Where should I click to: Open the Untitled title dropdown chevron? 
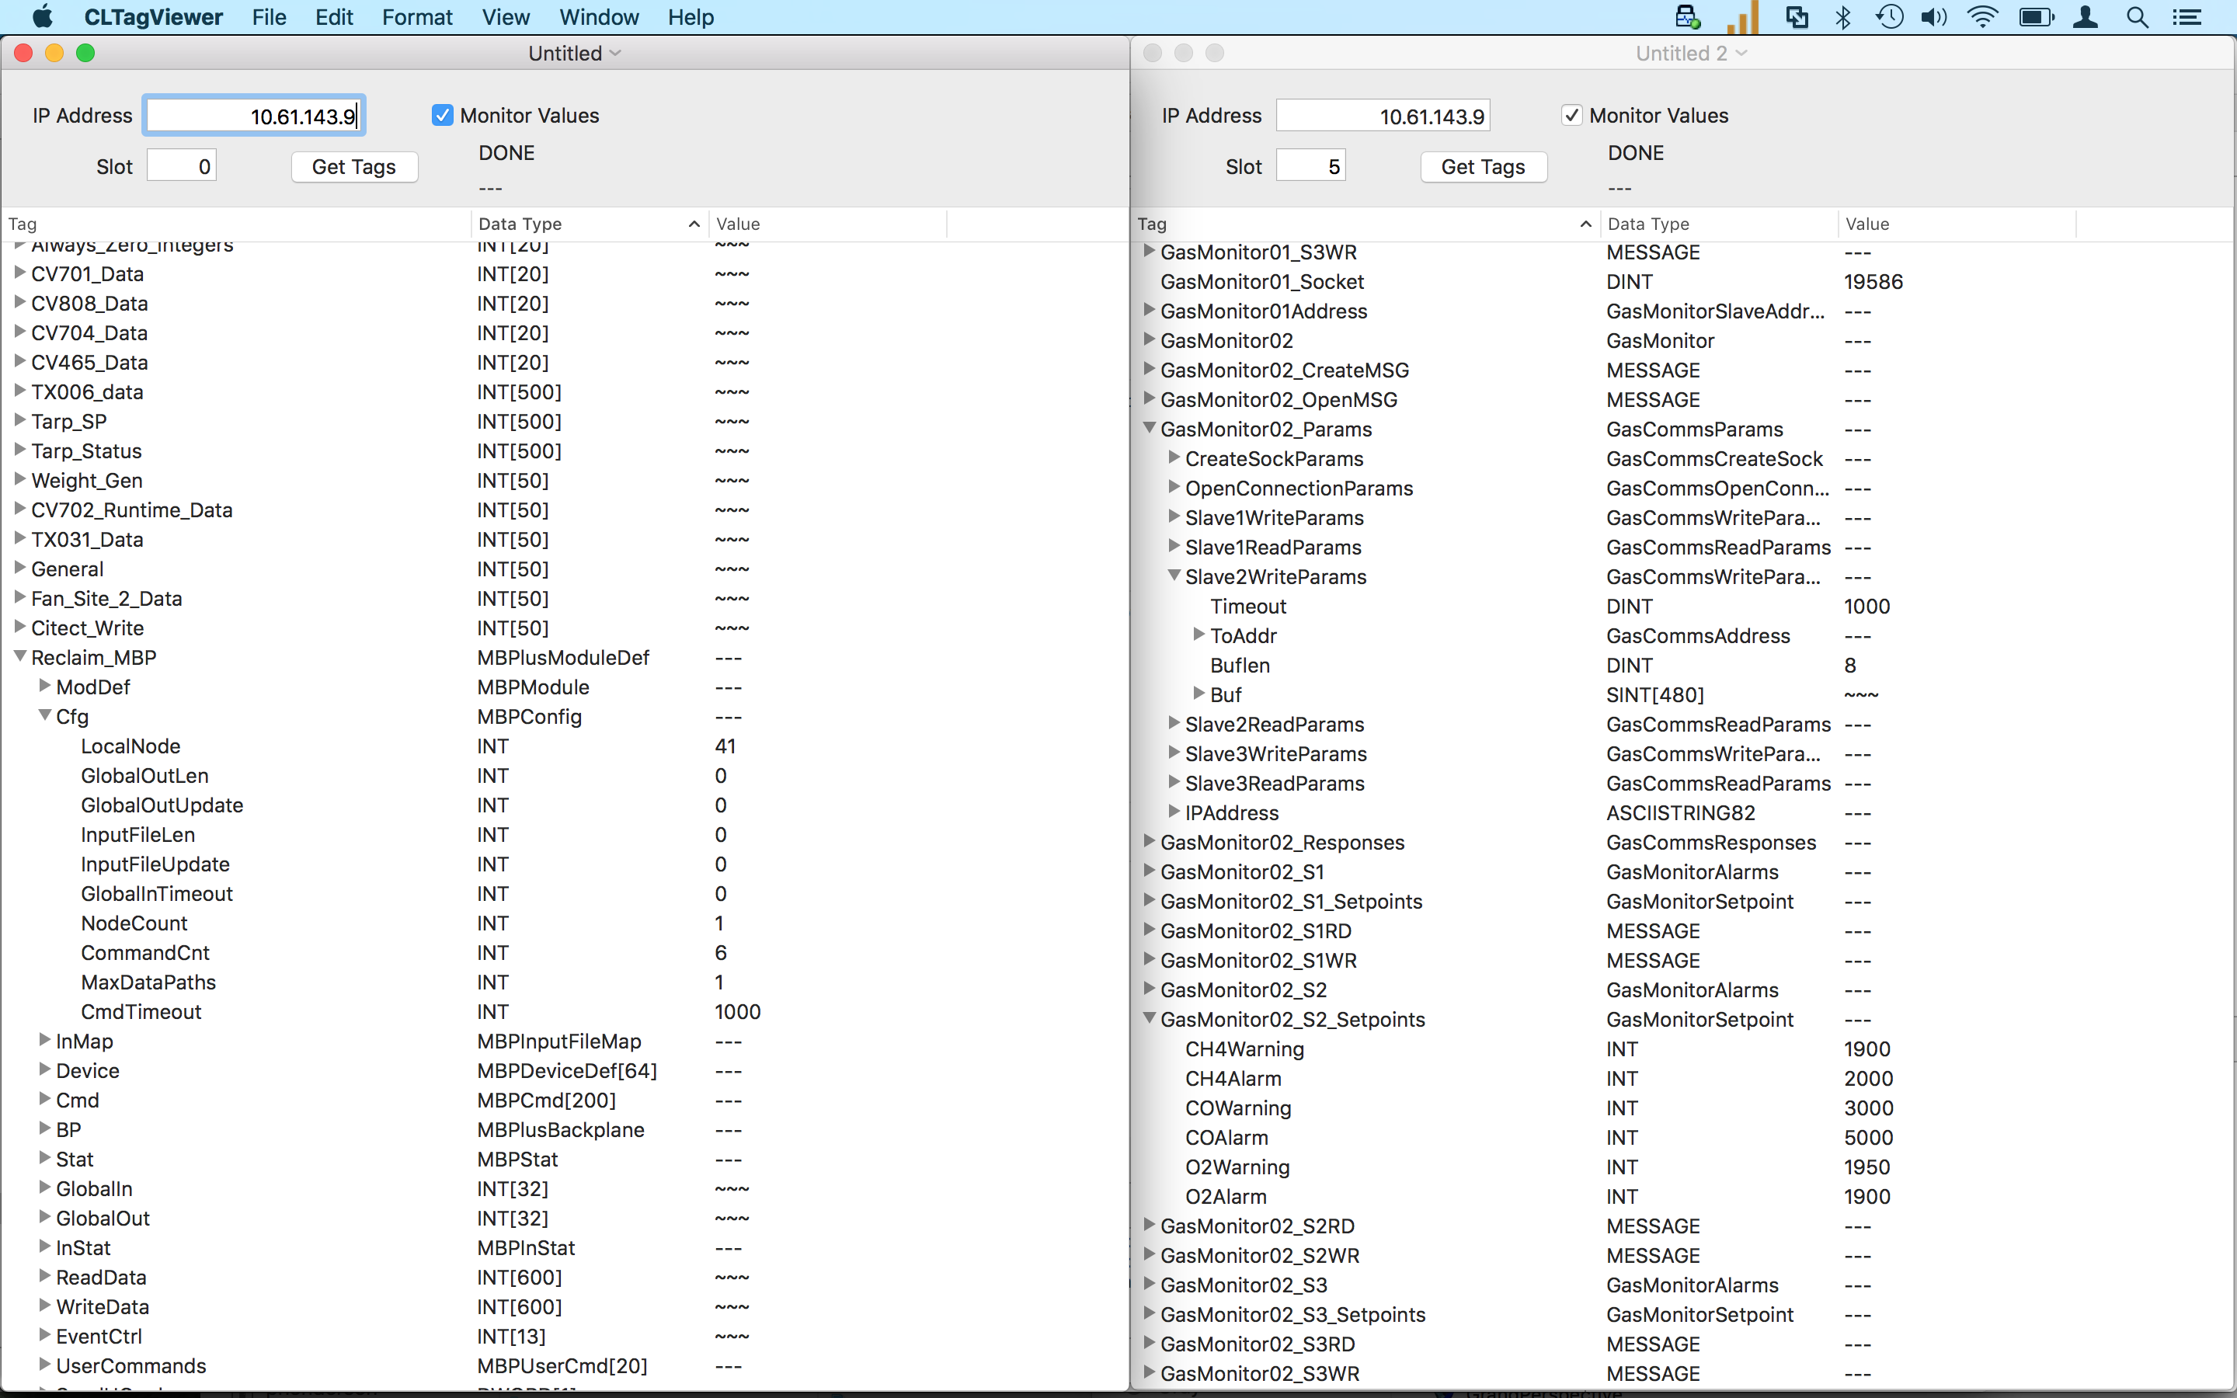pos(616,54)
